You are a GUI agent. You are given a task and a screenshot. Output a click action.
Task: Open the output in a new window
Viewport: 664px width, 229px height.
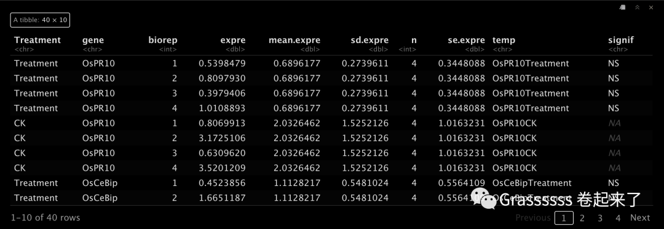click(623, 7)
